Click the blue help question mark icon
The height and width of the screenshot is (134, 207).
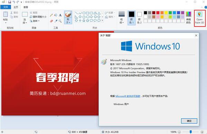point(206,7)
